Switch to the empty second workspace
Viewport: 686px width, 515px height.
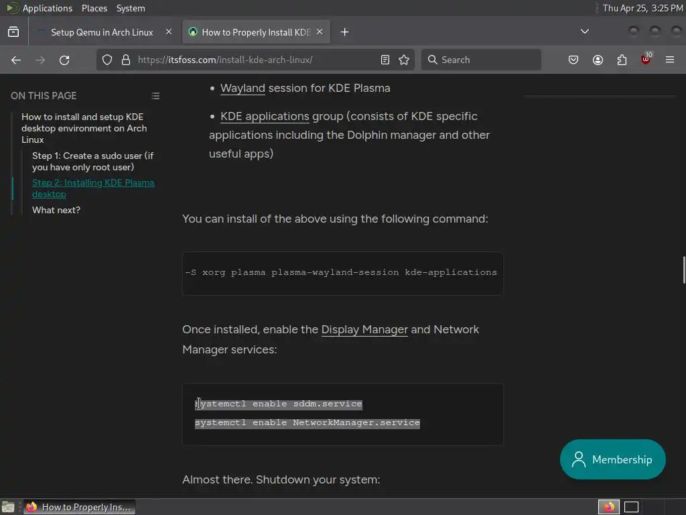coord(631,507)
